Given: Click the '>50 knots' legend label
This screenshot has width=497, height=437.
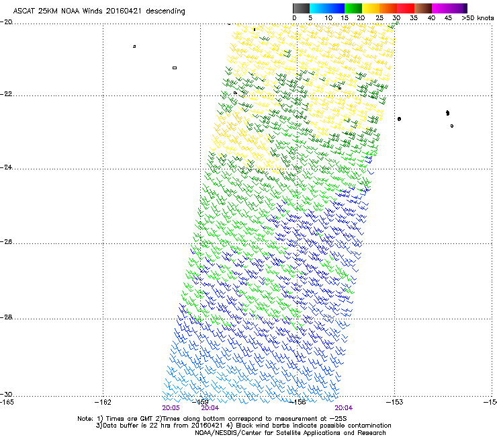Looking at the screenshot, I should tap(478, 18).
